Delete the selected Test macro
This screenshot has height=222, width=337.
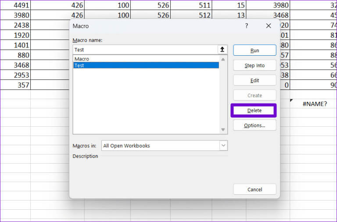pyautogui.click(x=254, y=111)
